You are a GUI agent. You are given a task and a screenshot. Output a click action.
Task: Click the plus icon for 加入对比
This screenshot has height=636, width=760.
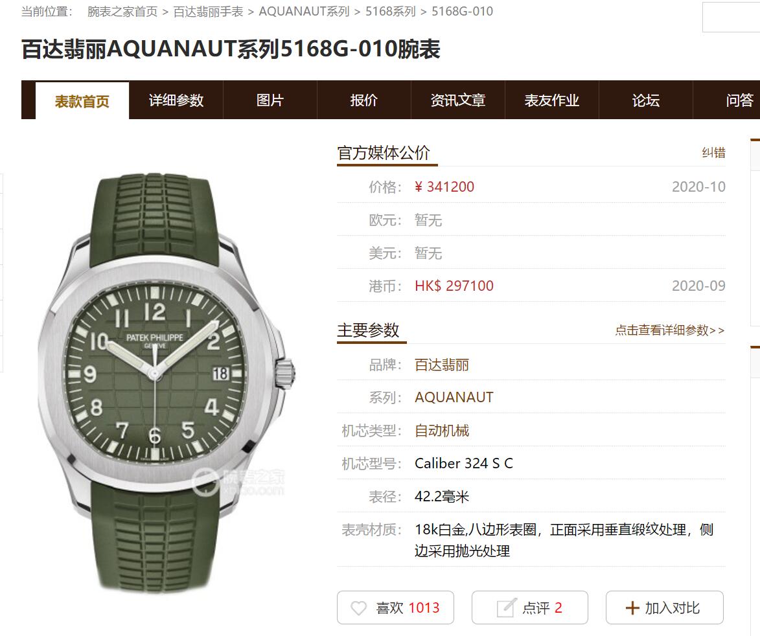pos(632,608)
